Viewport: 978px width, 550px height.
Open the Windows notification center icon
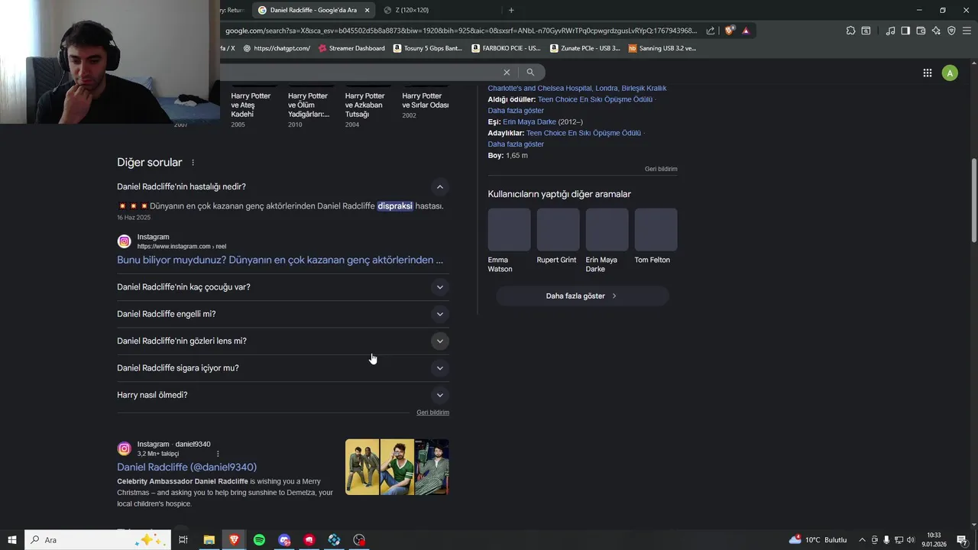tap(962, 540)
